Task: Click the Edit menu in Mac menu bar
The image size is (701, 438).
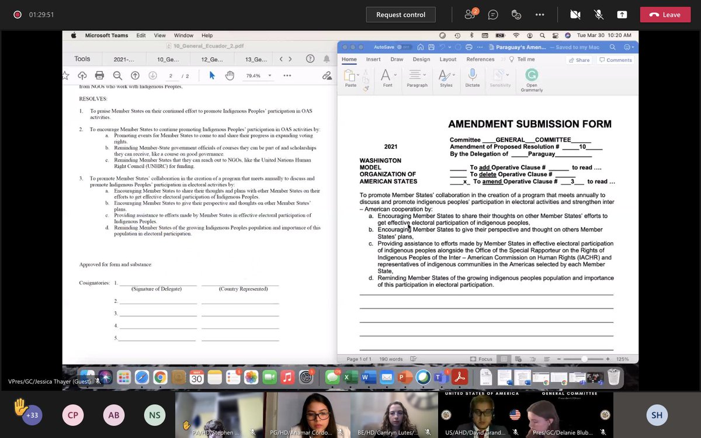Action: click(x=141, y=36)
